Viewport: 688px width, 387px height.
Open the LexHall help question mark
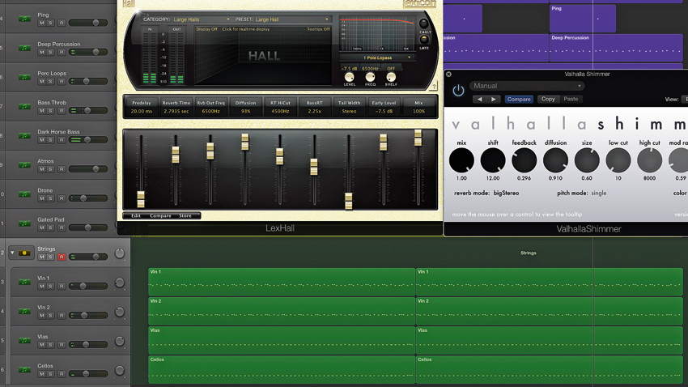coord(434,87)
